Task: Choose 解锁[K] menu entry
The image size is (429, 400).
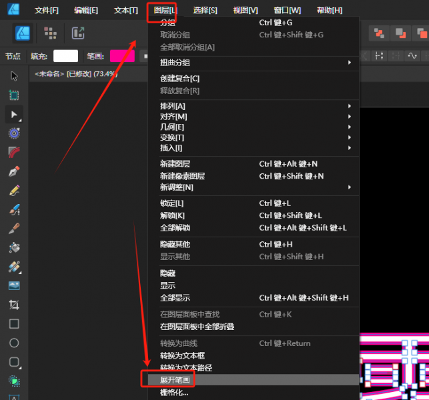Action: click(x=254, y=215)
